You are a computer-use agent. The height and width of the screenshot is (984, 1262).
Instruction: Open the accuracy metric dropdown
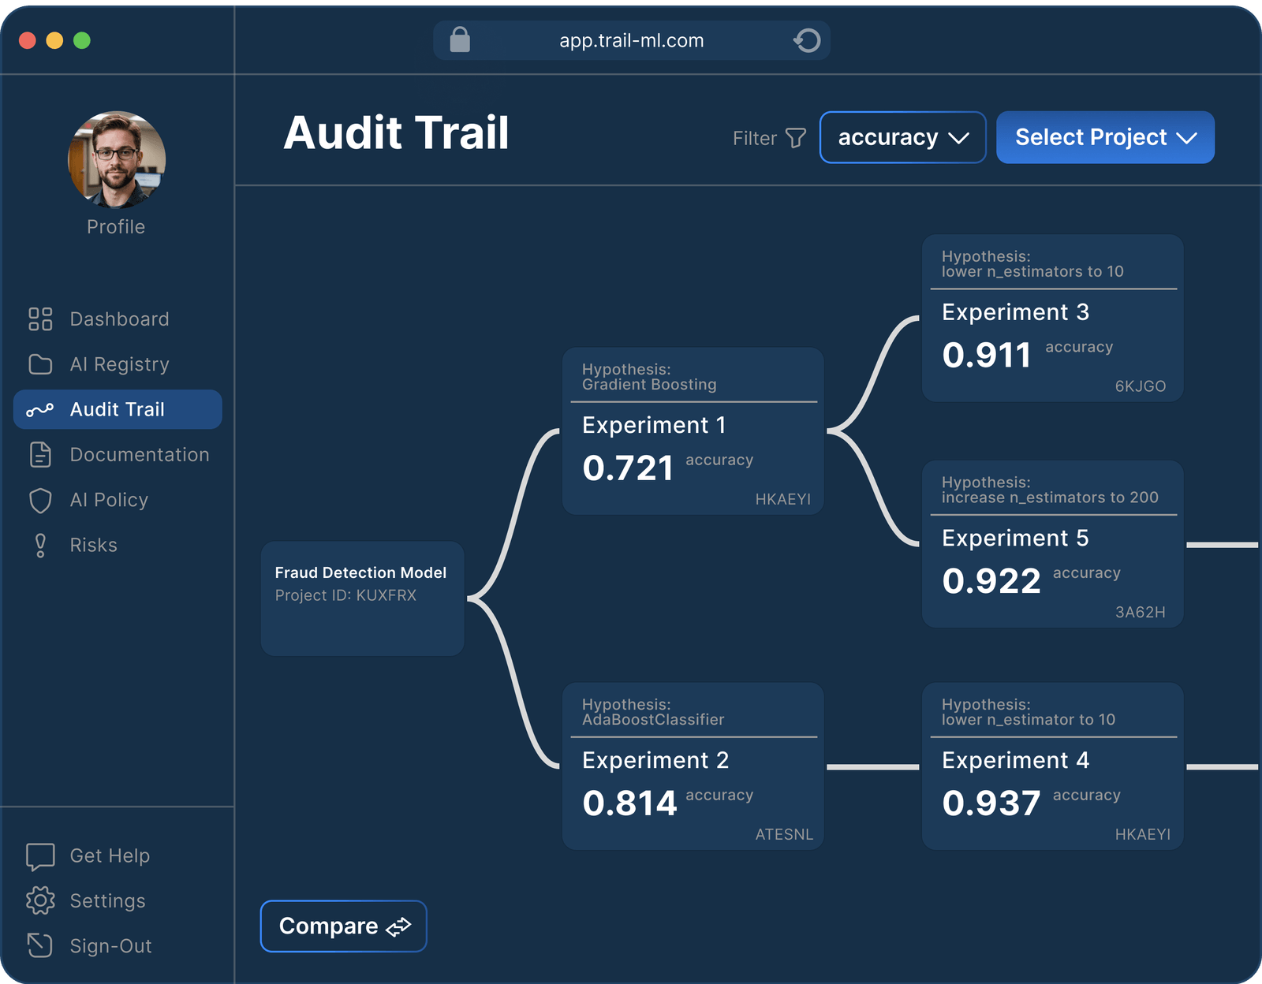click(902, 137)
